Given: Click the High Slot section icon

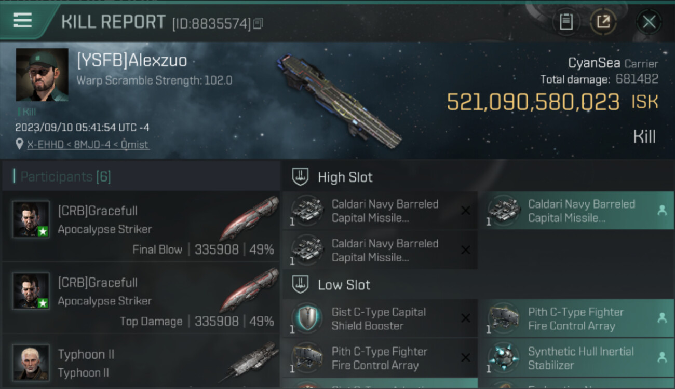Looking at the screenshot, I should click(300, 177).
